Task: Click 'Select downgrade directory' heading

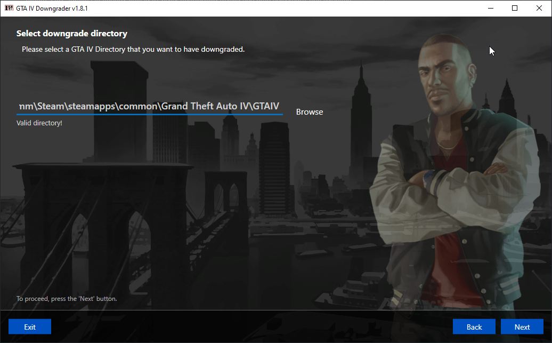Action: coord(72,34)
